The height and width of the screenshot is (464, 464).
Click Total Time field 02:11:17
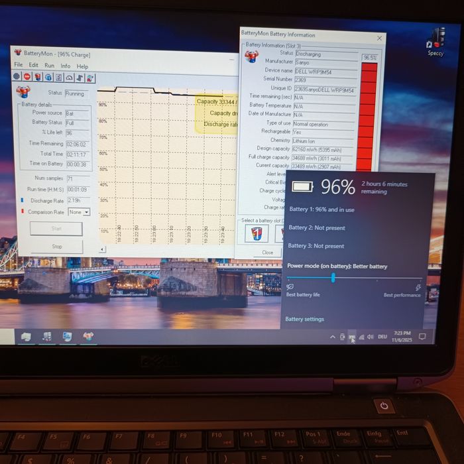point(78,154)
